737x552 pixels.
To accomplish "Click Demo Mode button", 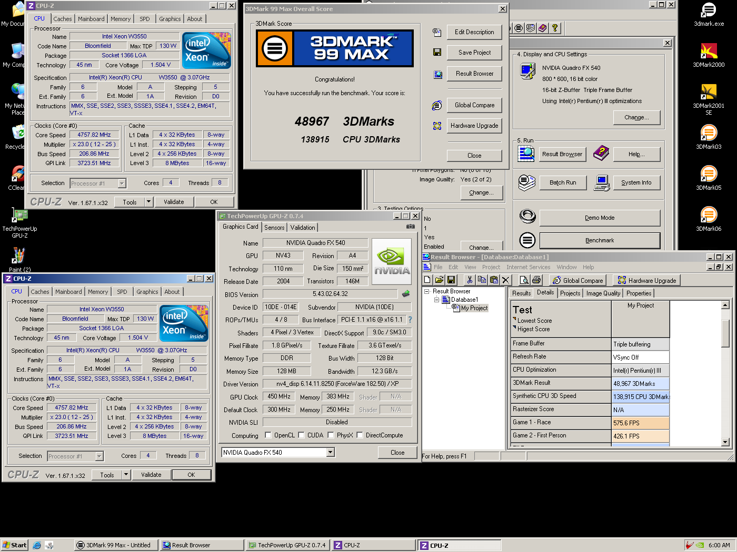I will pyautogui.click(x=600, y=218).
